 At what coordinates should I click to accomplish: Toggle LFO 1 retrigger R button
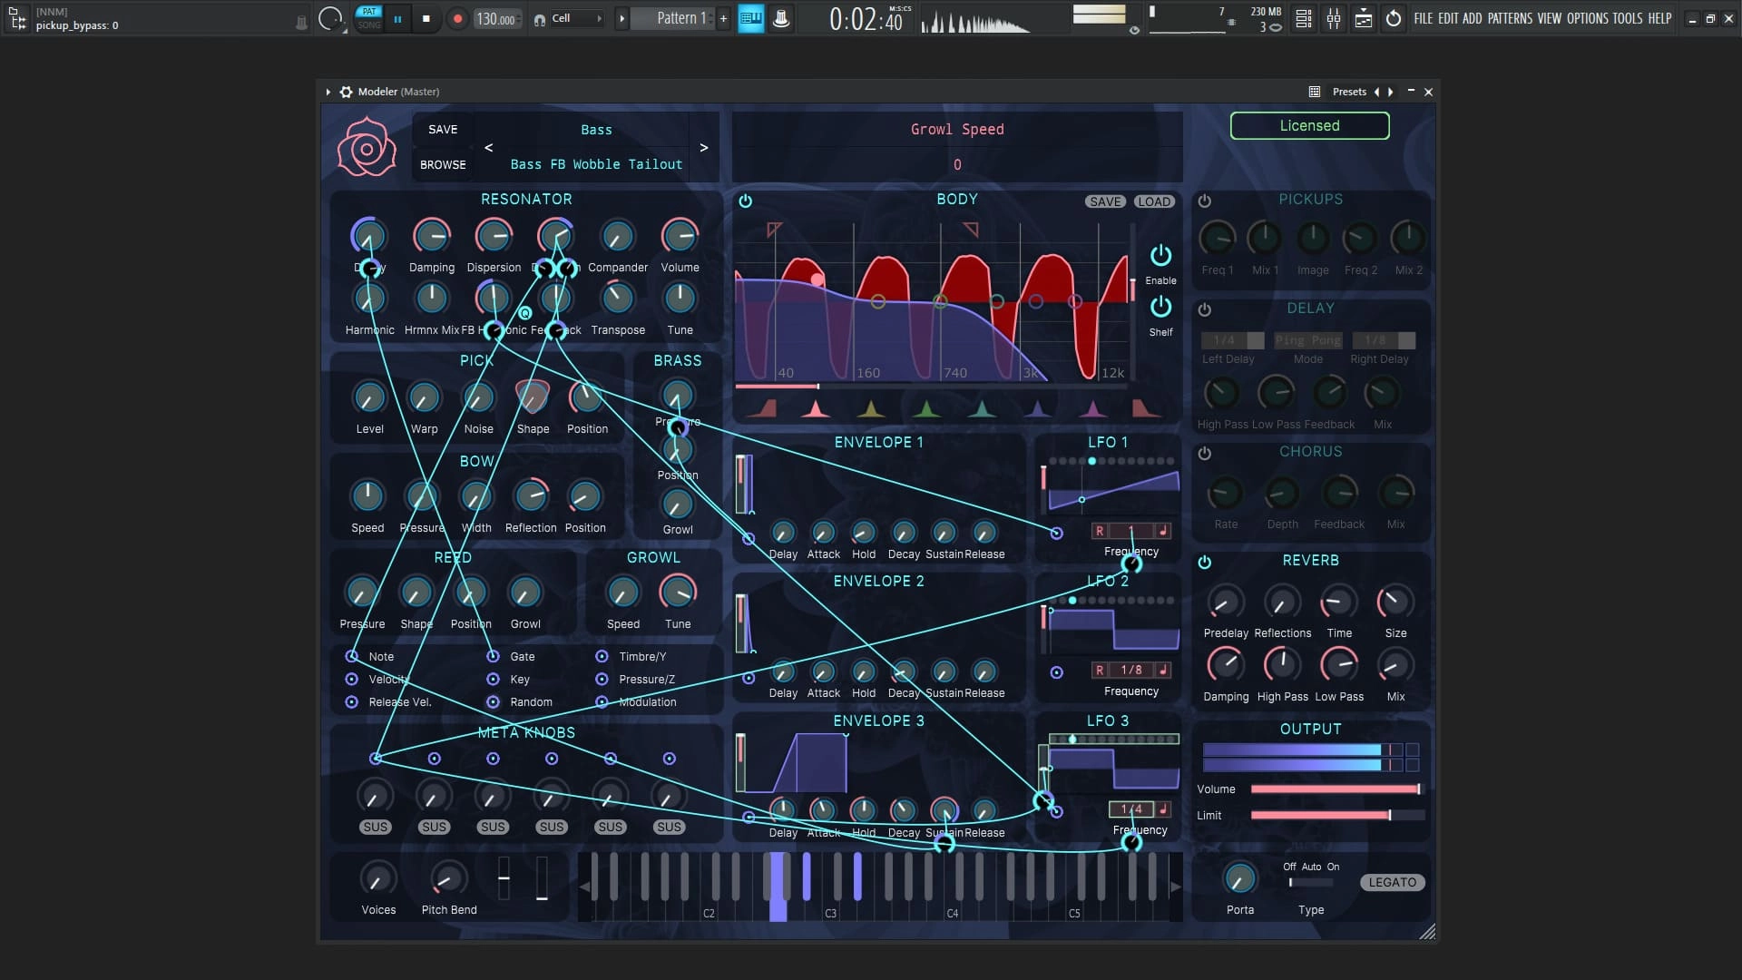coord(1100,531)
